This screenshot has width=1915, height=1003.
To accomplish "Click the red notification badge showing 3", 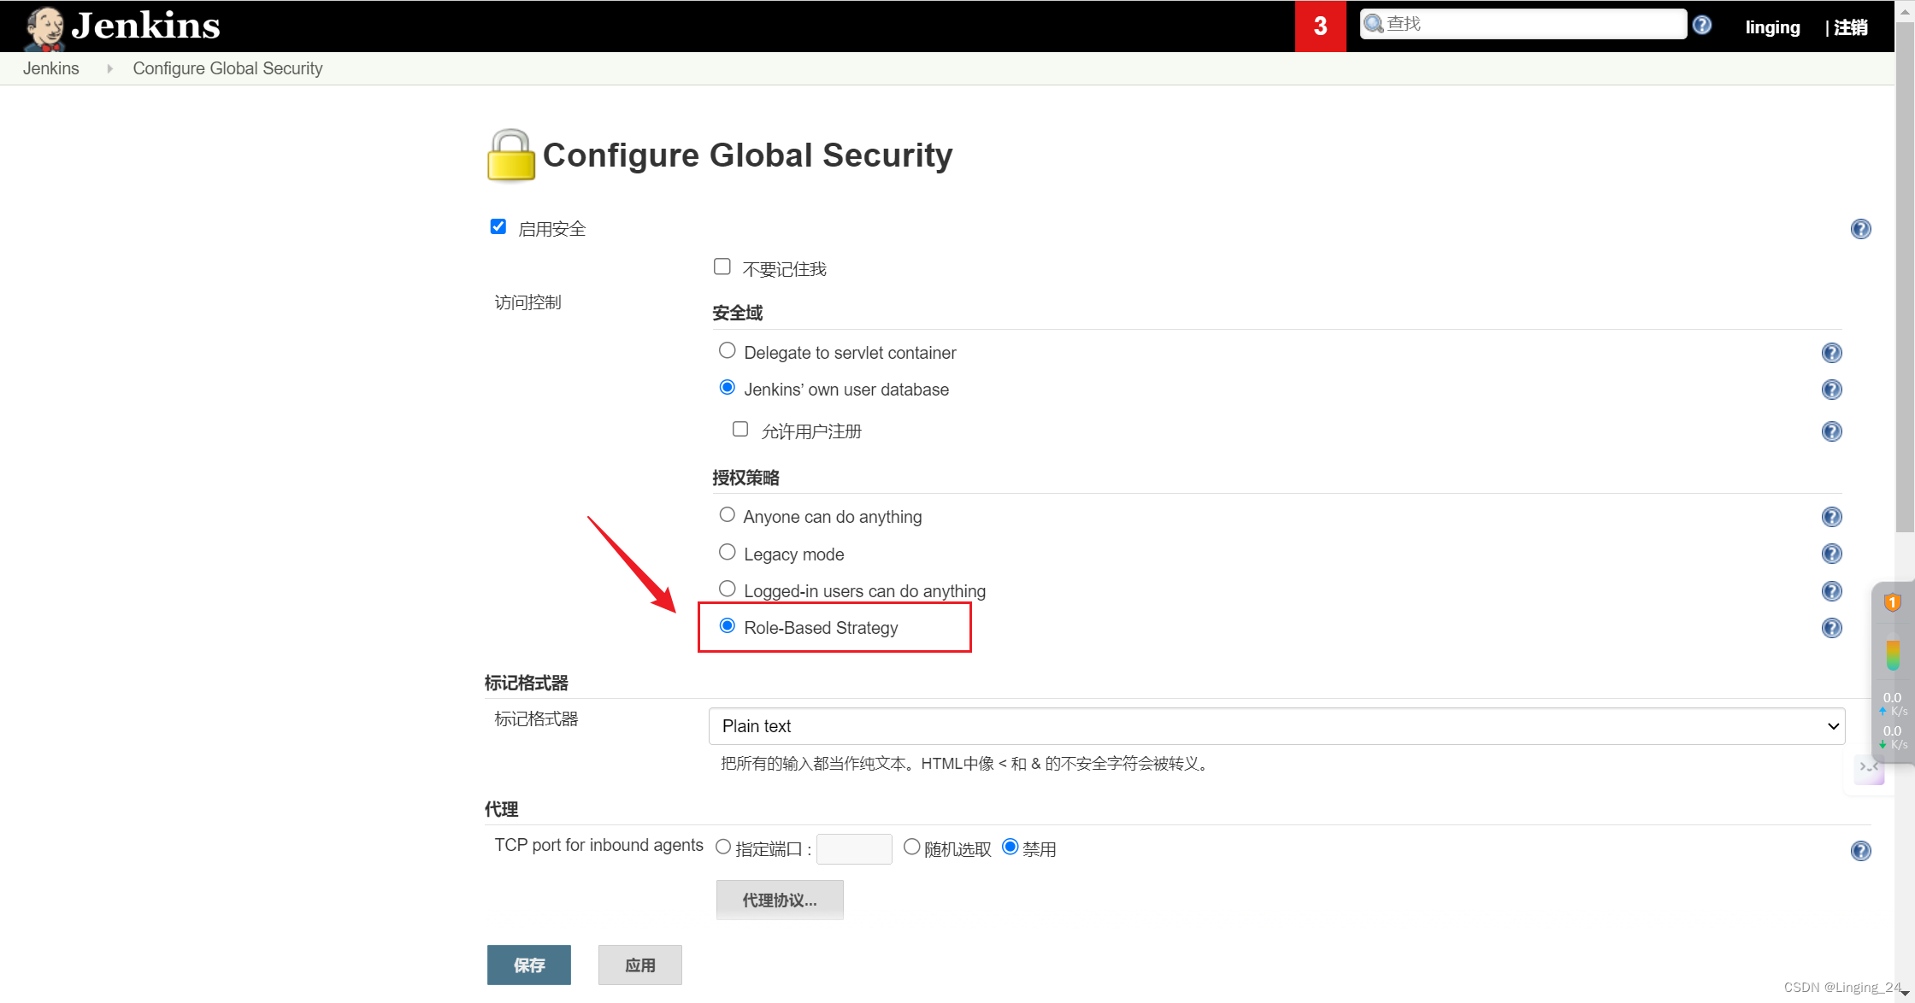I will [x=1320, y=26].
